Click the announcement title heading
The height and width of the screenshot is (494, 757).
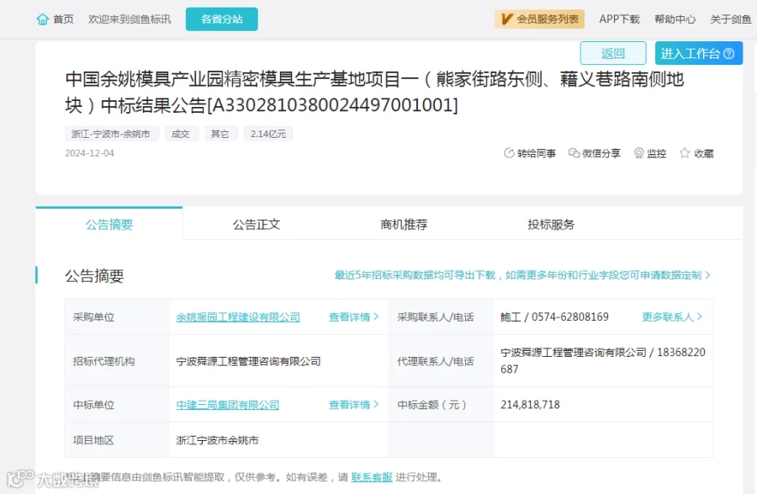point(374,92)
